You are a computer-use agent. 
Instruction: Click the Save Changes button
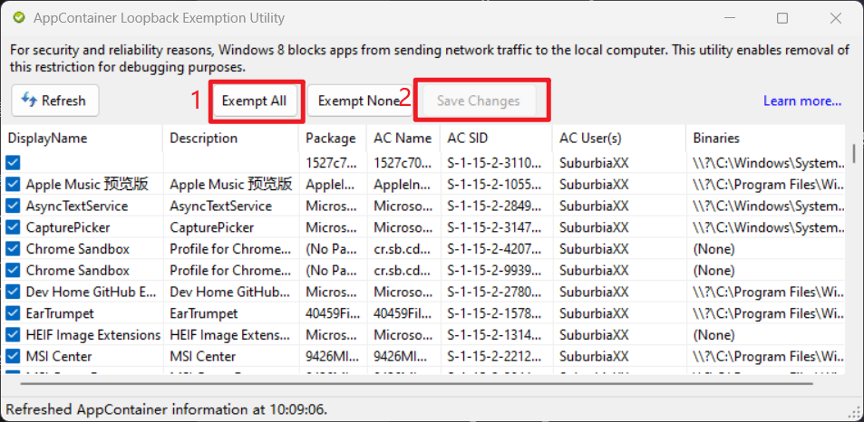(478, 101)
